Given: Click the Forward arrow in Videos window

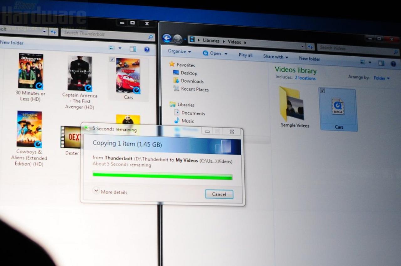Looking at the screenshot, I should click(x=178, y=39).
